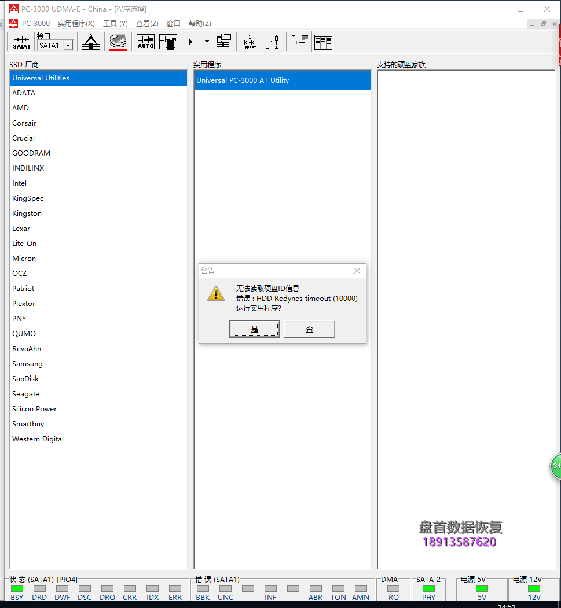Select Micron in vendor list
Viewport: 561px width, 608px height.
(98, 258)
